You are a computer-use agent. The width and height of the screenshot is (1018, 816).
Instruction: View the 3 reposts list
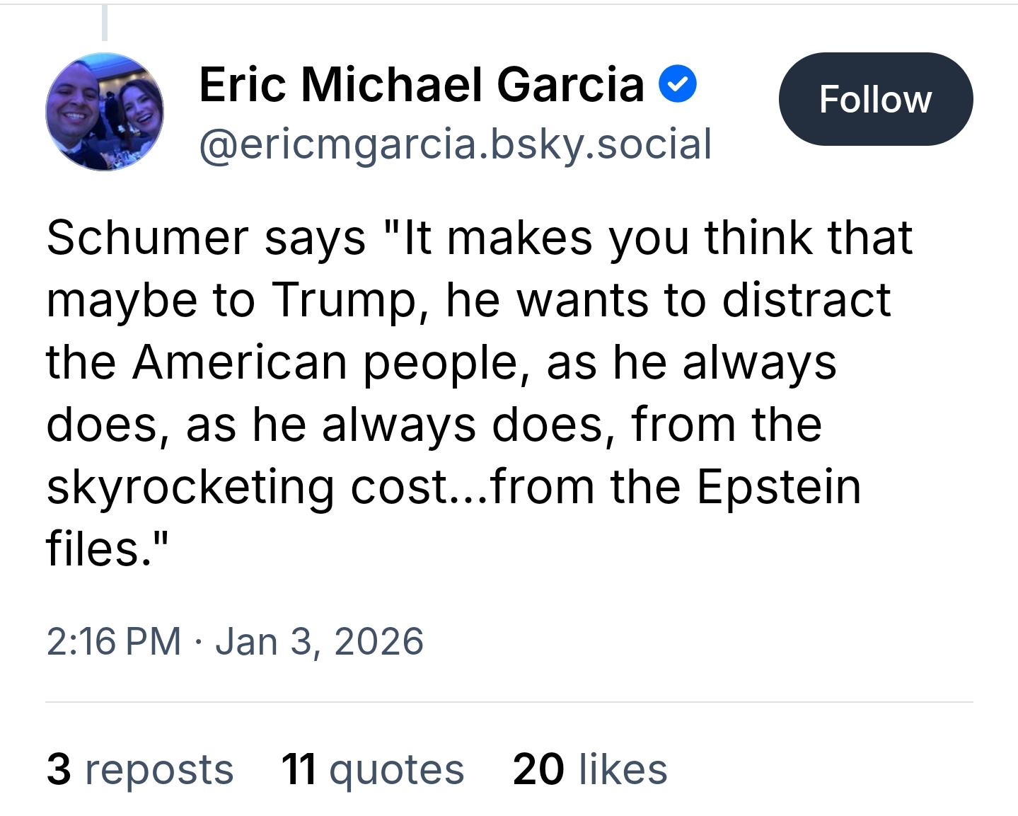(x=139, y=769)
